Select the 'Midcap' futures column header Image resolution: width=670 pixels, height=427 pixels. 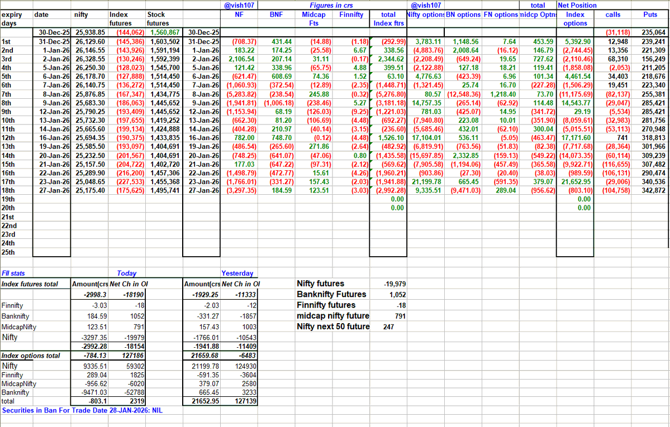coord(313,15)
